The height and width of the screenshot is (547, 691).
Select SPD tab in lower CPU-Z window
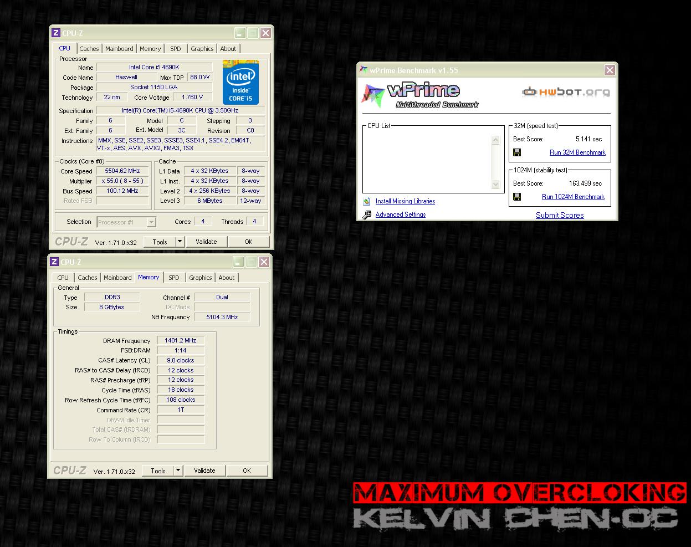point(174,278)
